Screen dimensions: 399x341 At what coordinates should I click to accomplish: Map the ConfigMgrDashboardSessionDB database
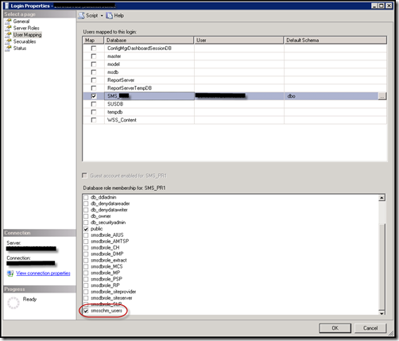(x=94, y=48)
